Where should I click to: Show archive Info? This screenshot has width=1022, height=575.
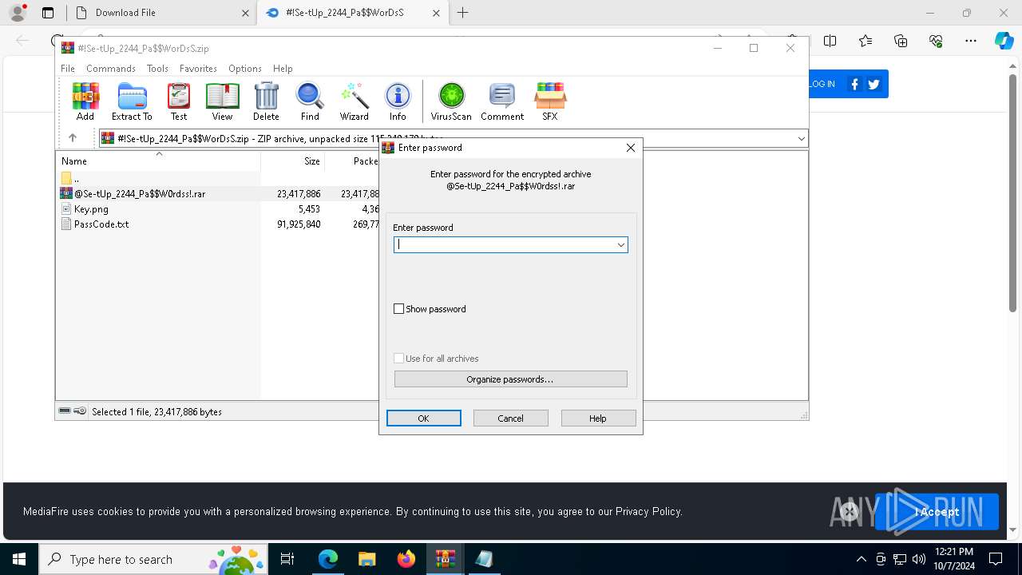(x=398, y=101)
